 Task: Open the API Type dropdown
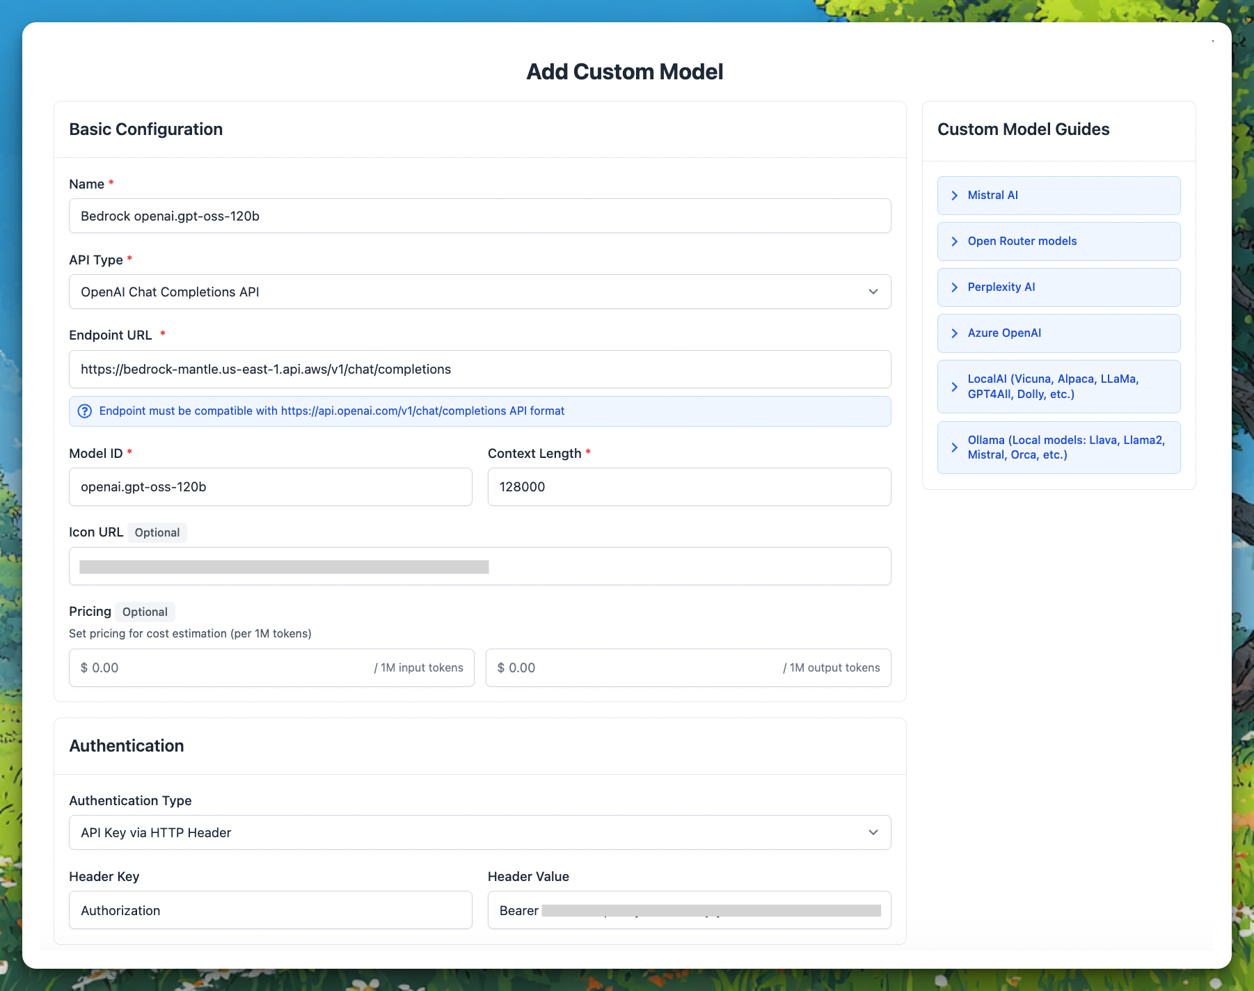click(x=479, y=292)
